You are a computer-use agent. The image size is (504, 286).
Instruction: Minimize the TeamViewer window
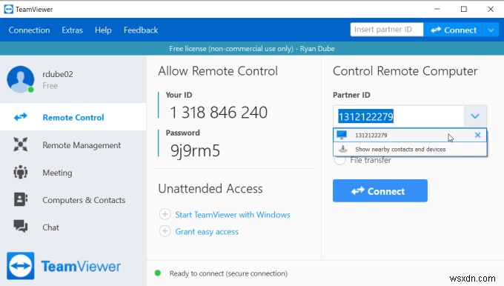click(x=437, y=9)
